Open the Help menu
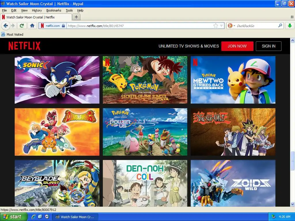Screen dimensions: 295x221 80,10
